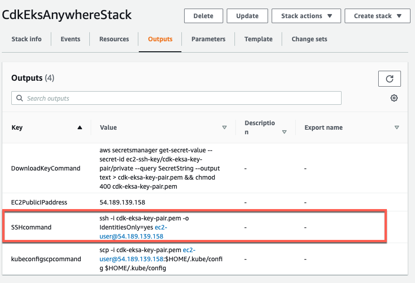Click the CdkEksAnywhereStack title
Screen dimensions: 415x283
point(67,15)
